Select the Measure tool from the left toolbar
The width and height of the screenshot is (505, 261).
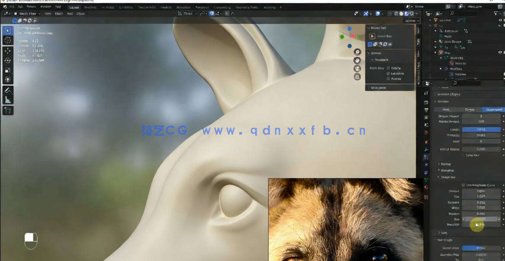point(6,100)
